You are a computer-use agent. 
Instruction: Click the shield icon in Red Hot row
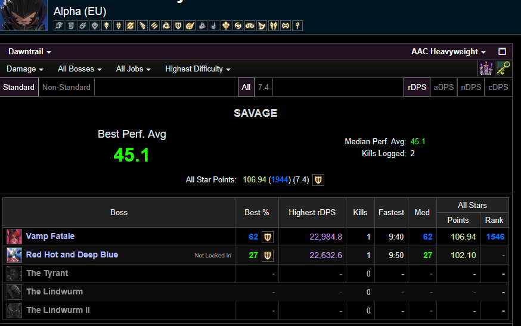click(268, 255)
